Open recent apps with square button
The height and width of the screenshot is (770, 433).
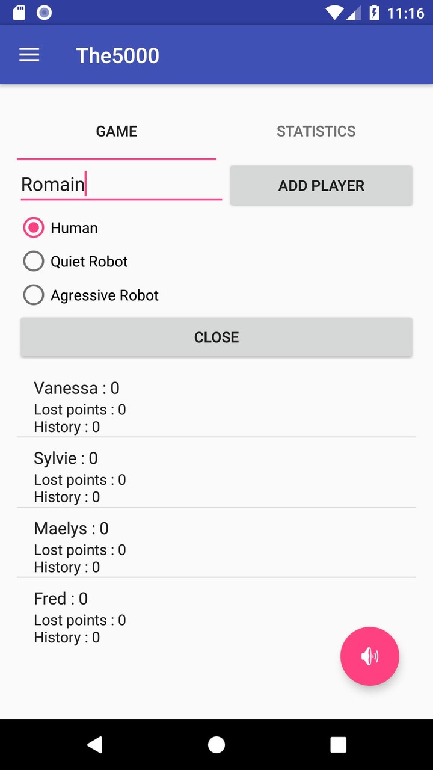[338, 745]
